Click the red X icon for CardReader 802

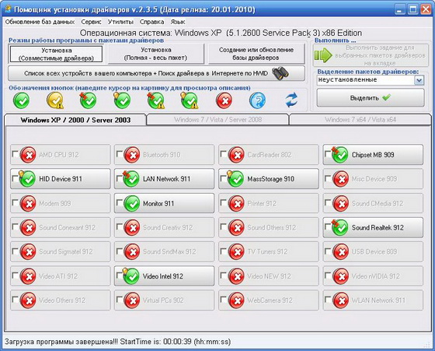click(236, 155)
